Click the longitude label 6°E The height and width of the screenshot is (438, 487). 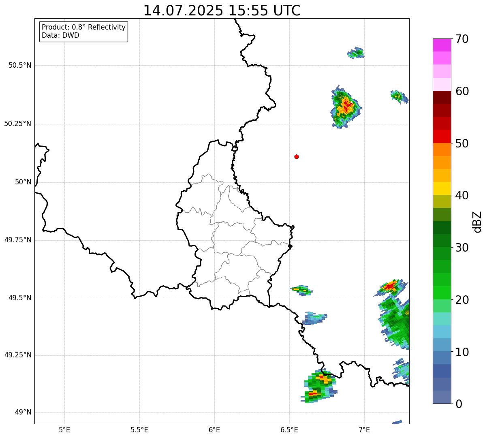click(x=214, y=429)
